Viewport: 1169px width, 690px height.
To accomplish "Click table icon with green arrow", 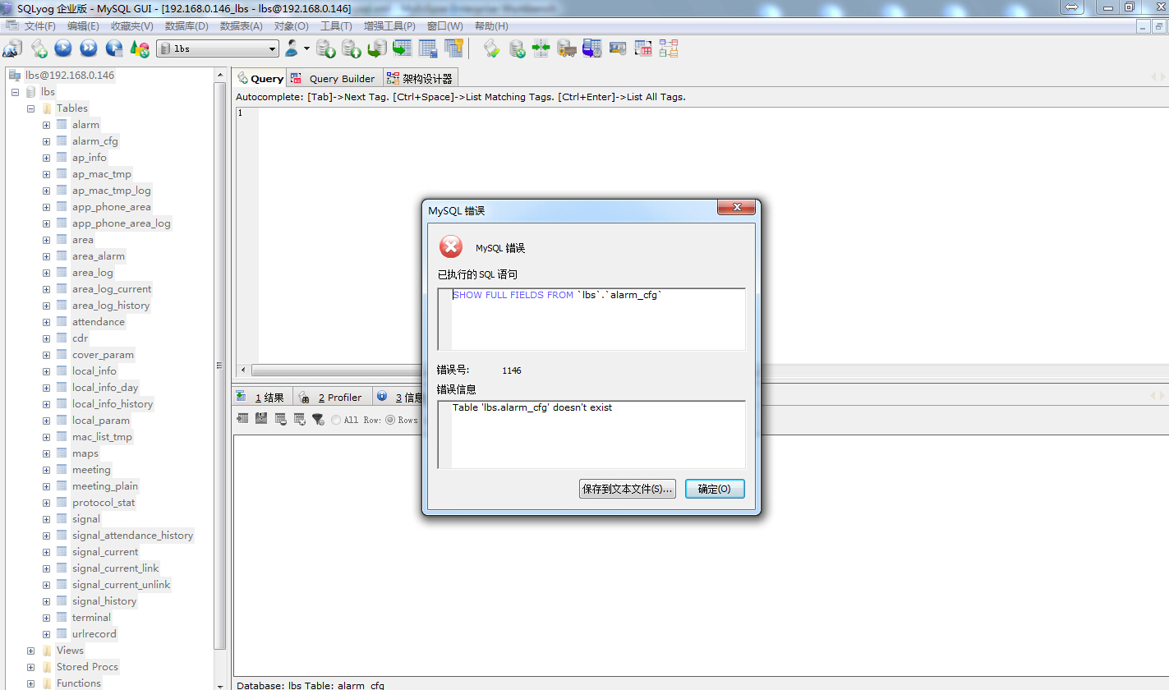I will coord(403,48).
